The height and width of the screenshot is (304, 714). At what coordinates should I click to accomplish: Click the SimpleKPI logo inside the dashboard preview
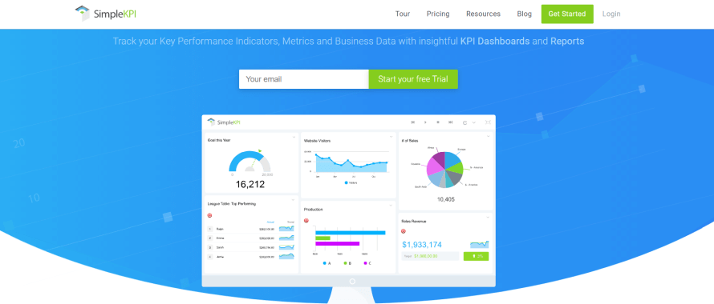[x=224, y=122]
